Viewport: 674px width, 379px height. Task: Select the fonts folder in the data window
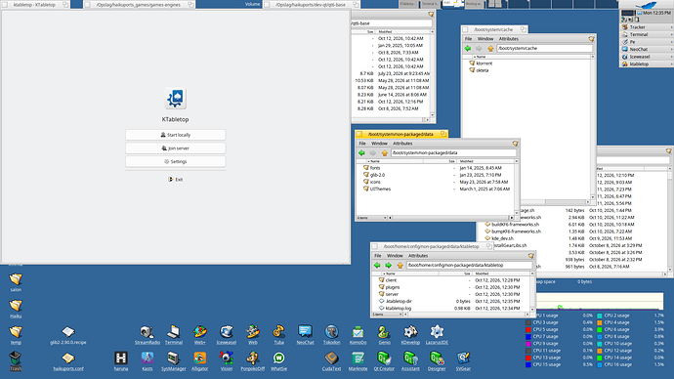(x=372, y=168)
